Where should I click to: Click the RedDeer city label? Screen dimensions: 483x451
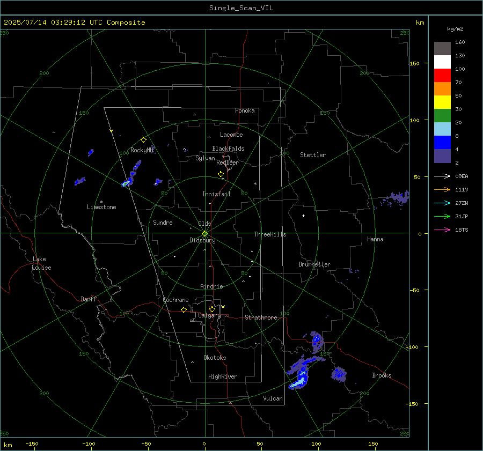coord(228,162)
